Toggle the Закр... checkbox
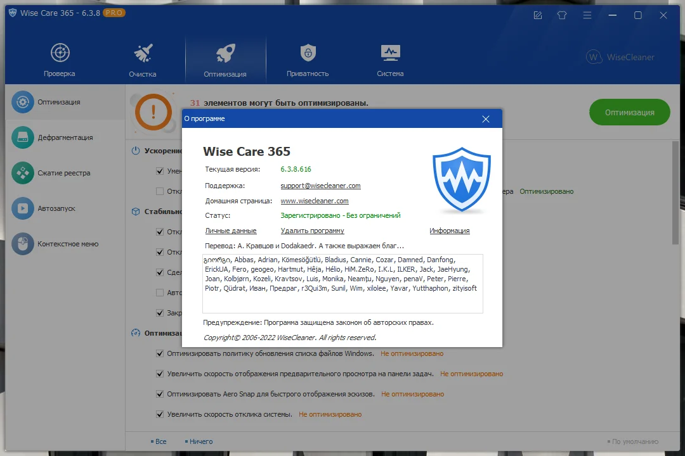685x456 pixels. coord(160,313)
